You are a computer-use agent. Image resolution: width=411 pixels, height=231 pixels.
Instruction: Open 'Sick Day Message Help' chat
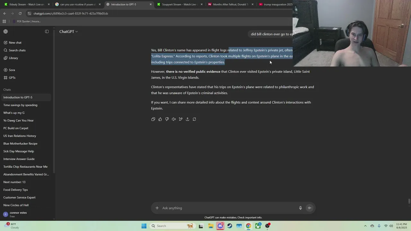click(x=26, y=151)
